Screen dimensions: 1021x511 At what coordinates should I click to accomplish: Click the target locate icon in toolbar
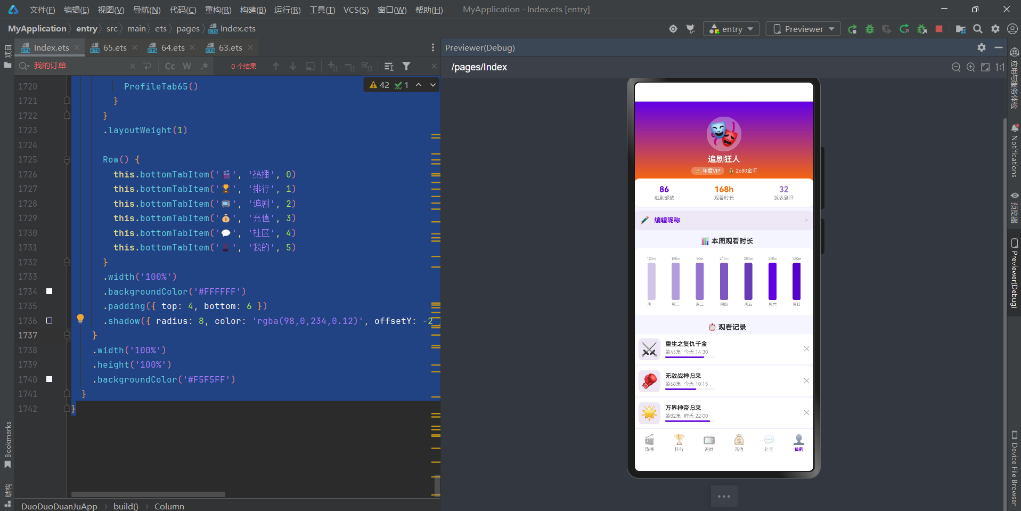[x=673, y=29]
